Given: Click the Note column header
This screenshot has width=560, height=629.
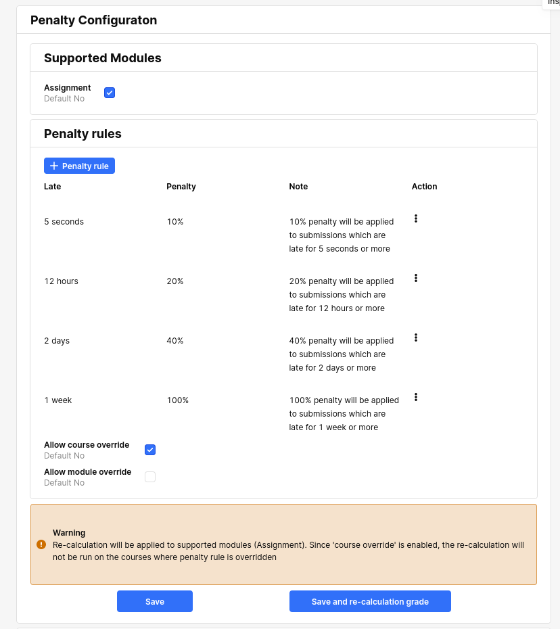Looking at the screenshot, I should [x=298, y=187].
